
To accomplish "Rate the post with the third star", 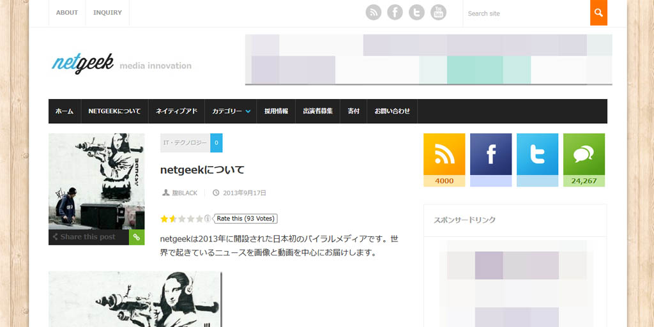I will tap(181, 218).
